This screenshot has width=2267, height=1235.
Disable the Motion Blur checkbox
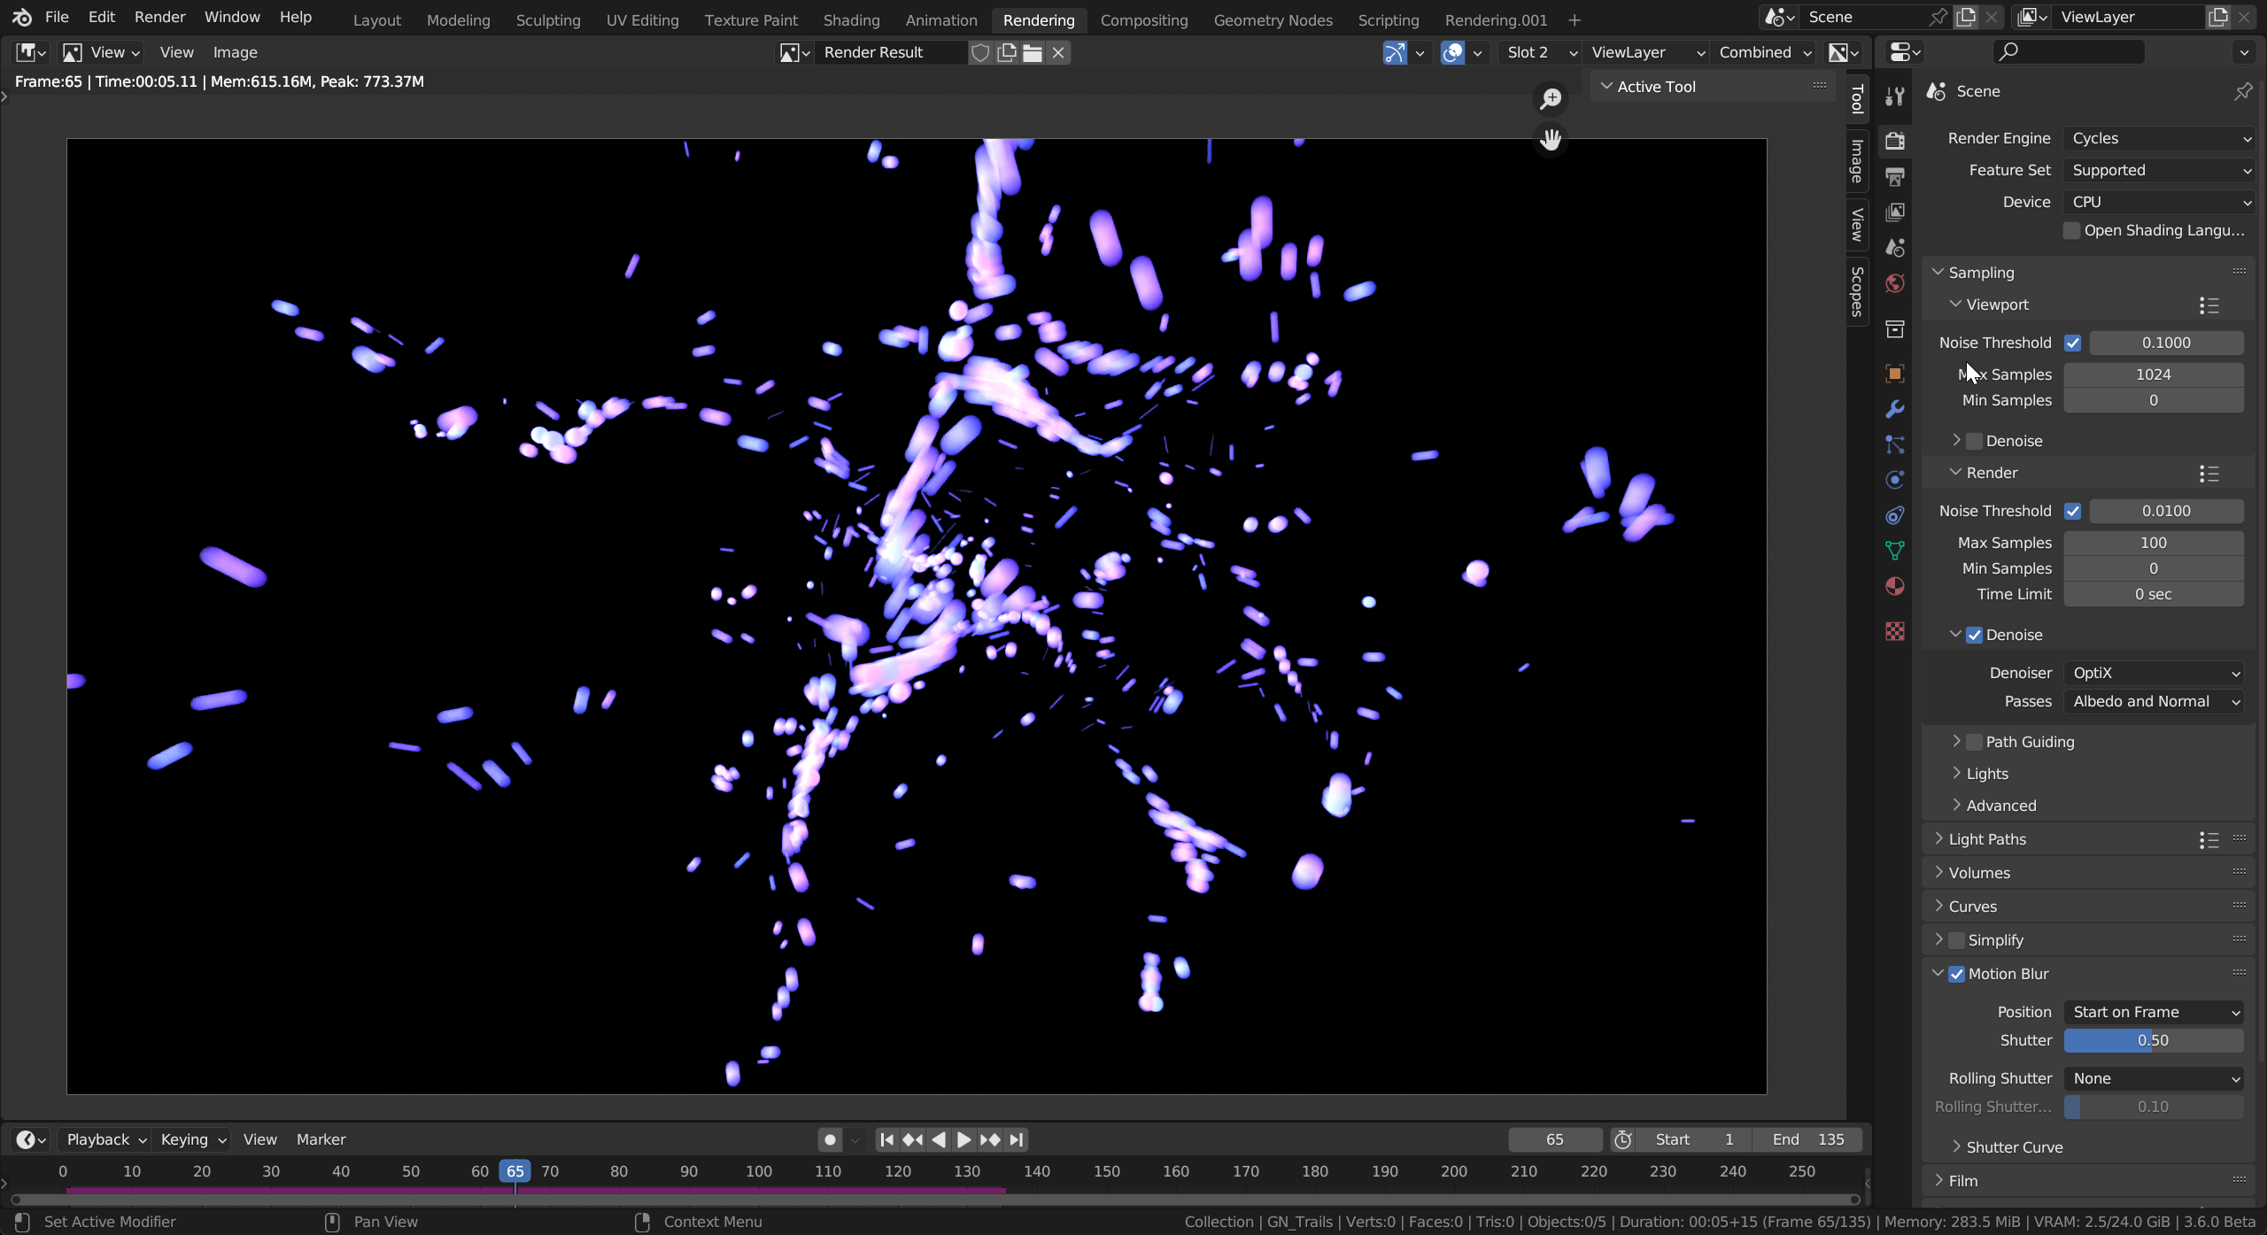(x=1956, y=974)
